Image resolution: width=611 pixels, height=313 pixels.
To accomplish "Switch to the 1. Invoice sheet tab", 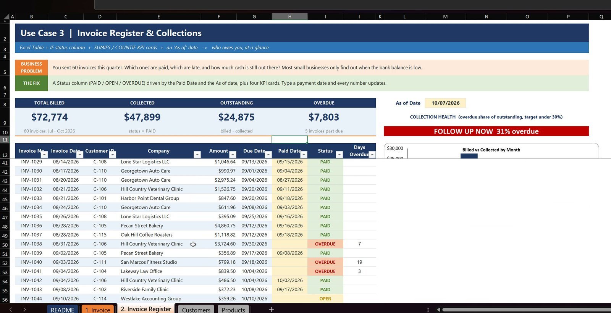I will click(98, 310).
